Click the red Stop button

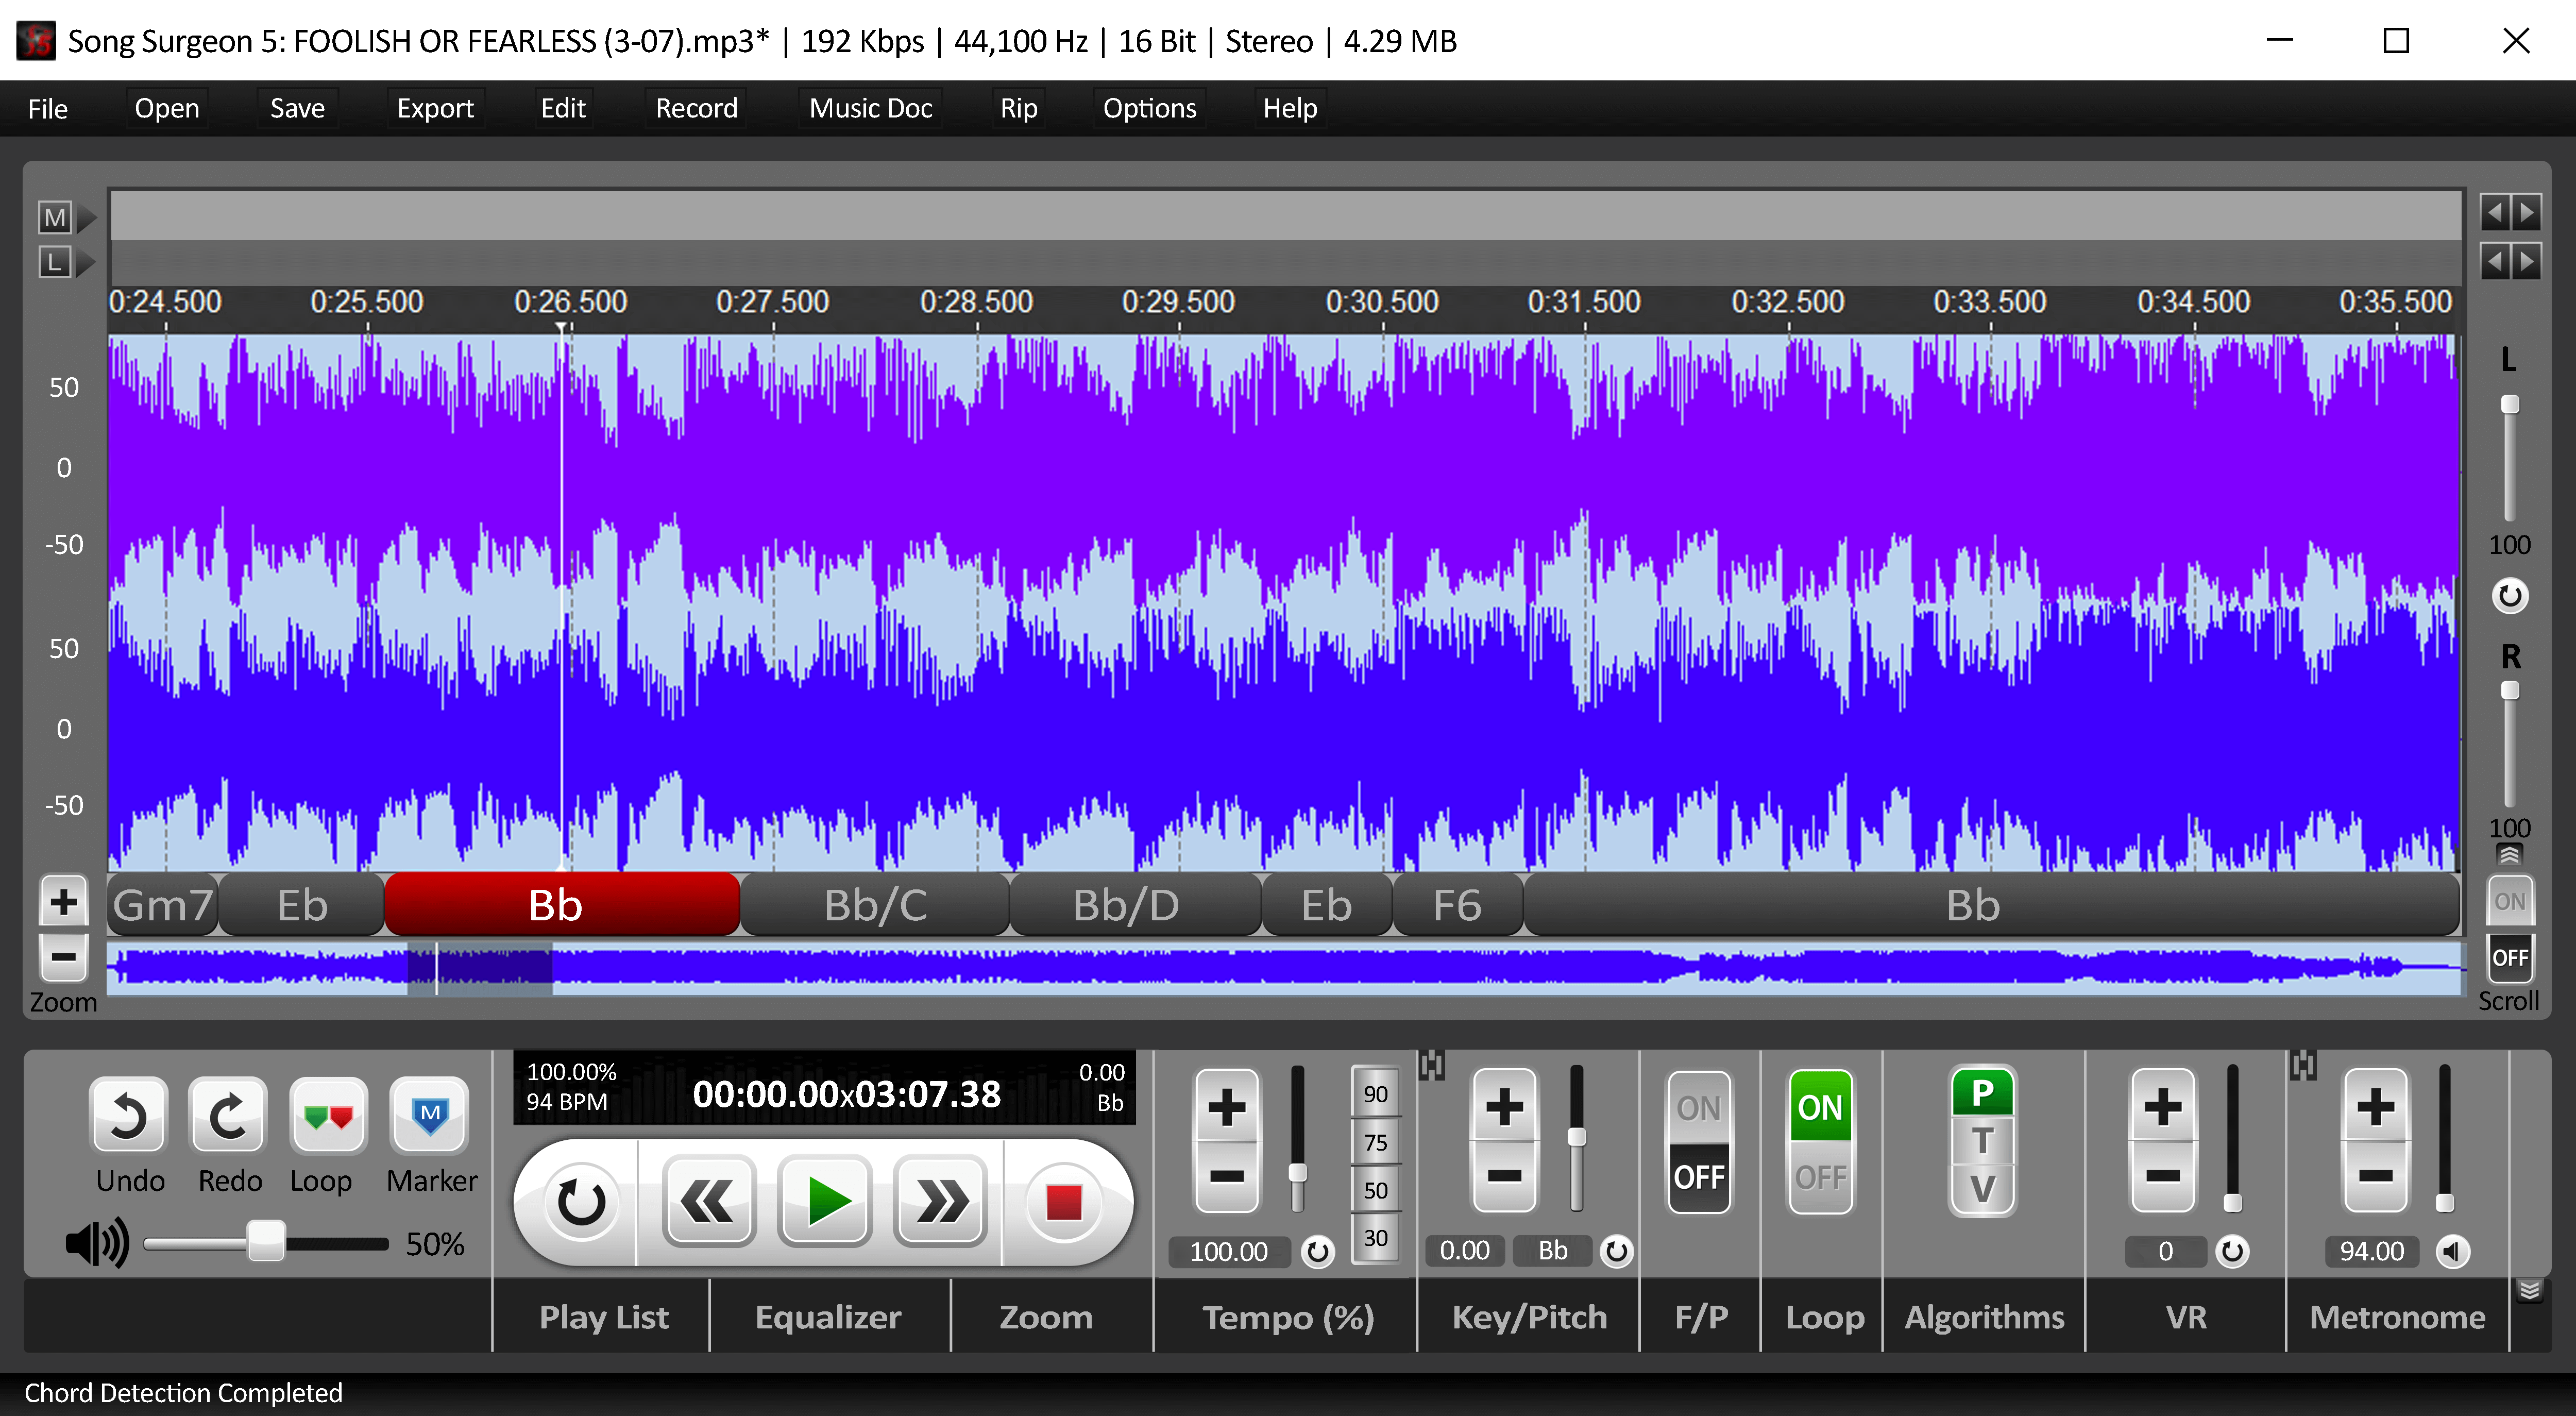tap(1063, 1203)
